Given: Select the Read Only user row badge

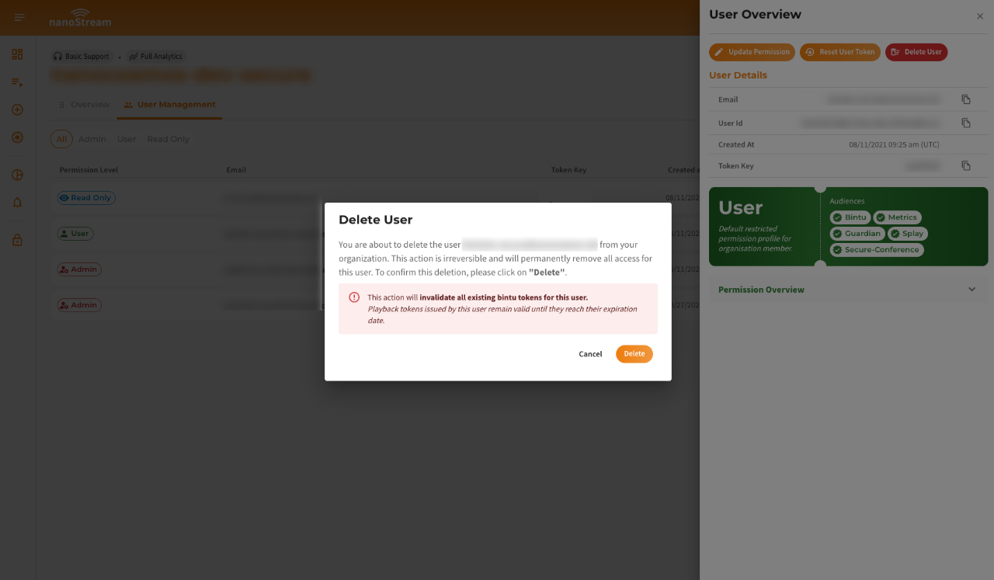Looking at the screenshot, I should (86, 198).
